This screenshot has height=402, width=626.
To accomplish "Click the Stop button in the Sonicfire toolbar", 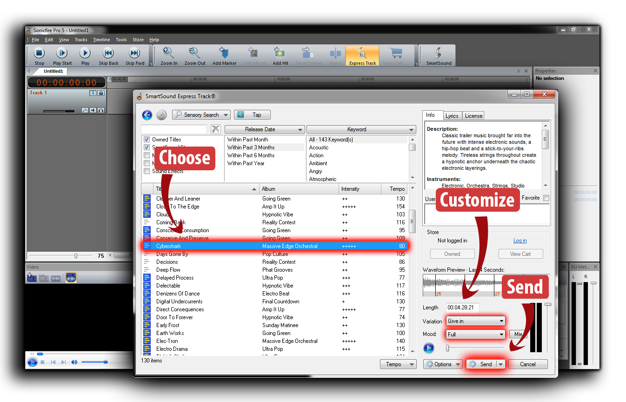I will pos(39,56).
